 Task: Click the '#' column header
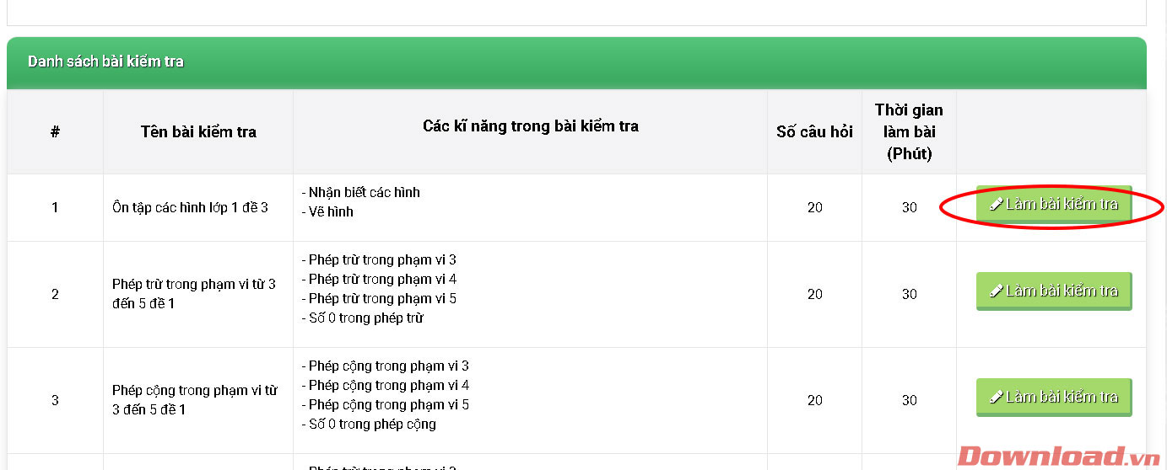coord(55,131)
